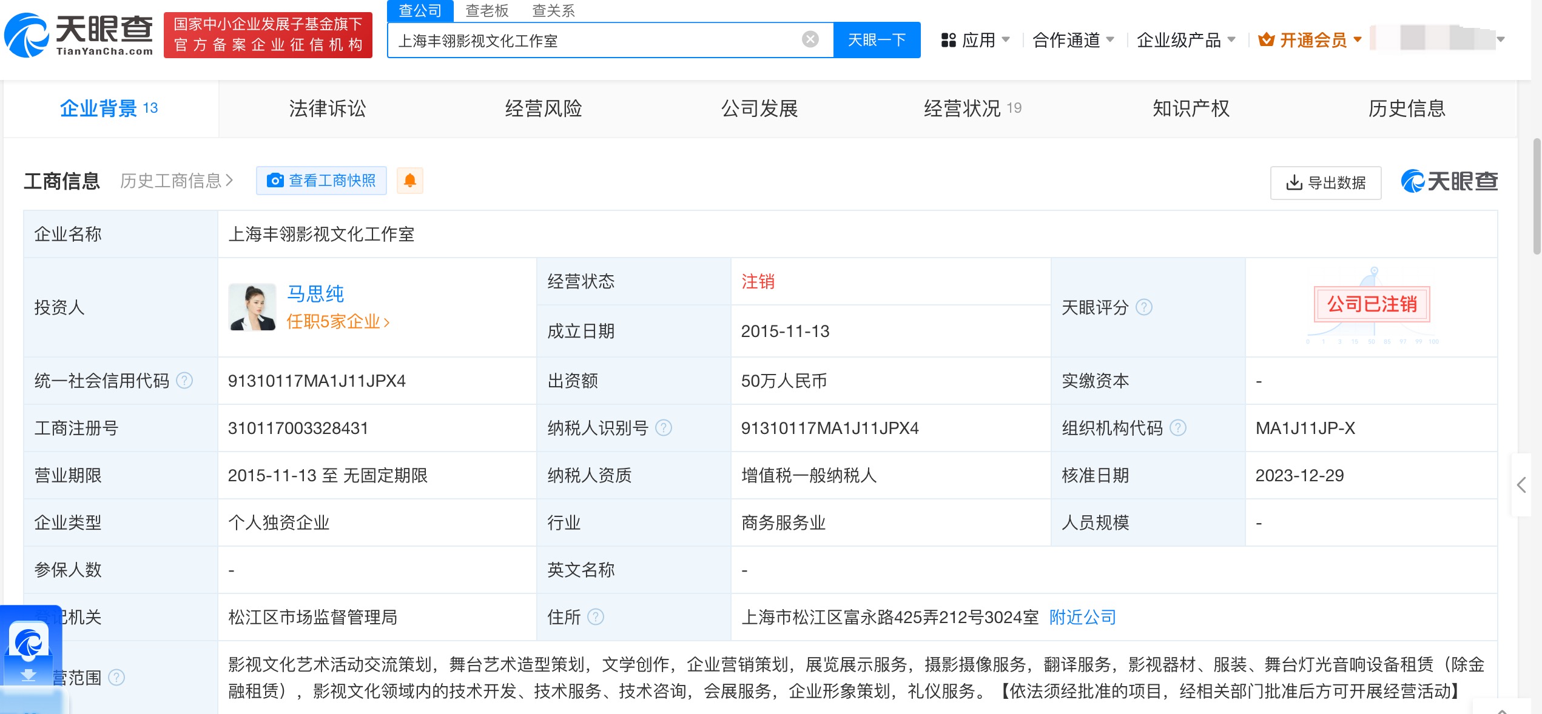Click the 注销 status text
1542x714 pixels.
[758, 281]
